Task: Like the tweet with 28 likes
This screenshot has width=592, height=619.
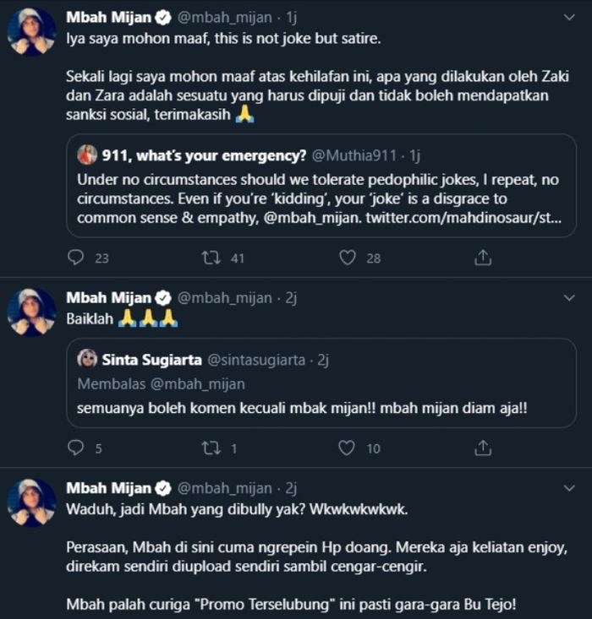Action: (x=348, y=258)
